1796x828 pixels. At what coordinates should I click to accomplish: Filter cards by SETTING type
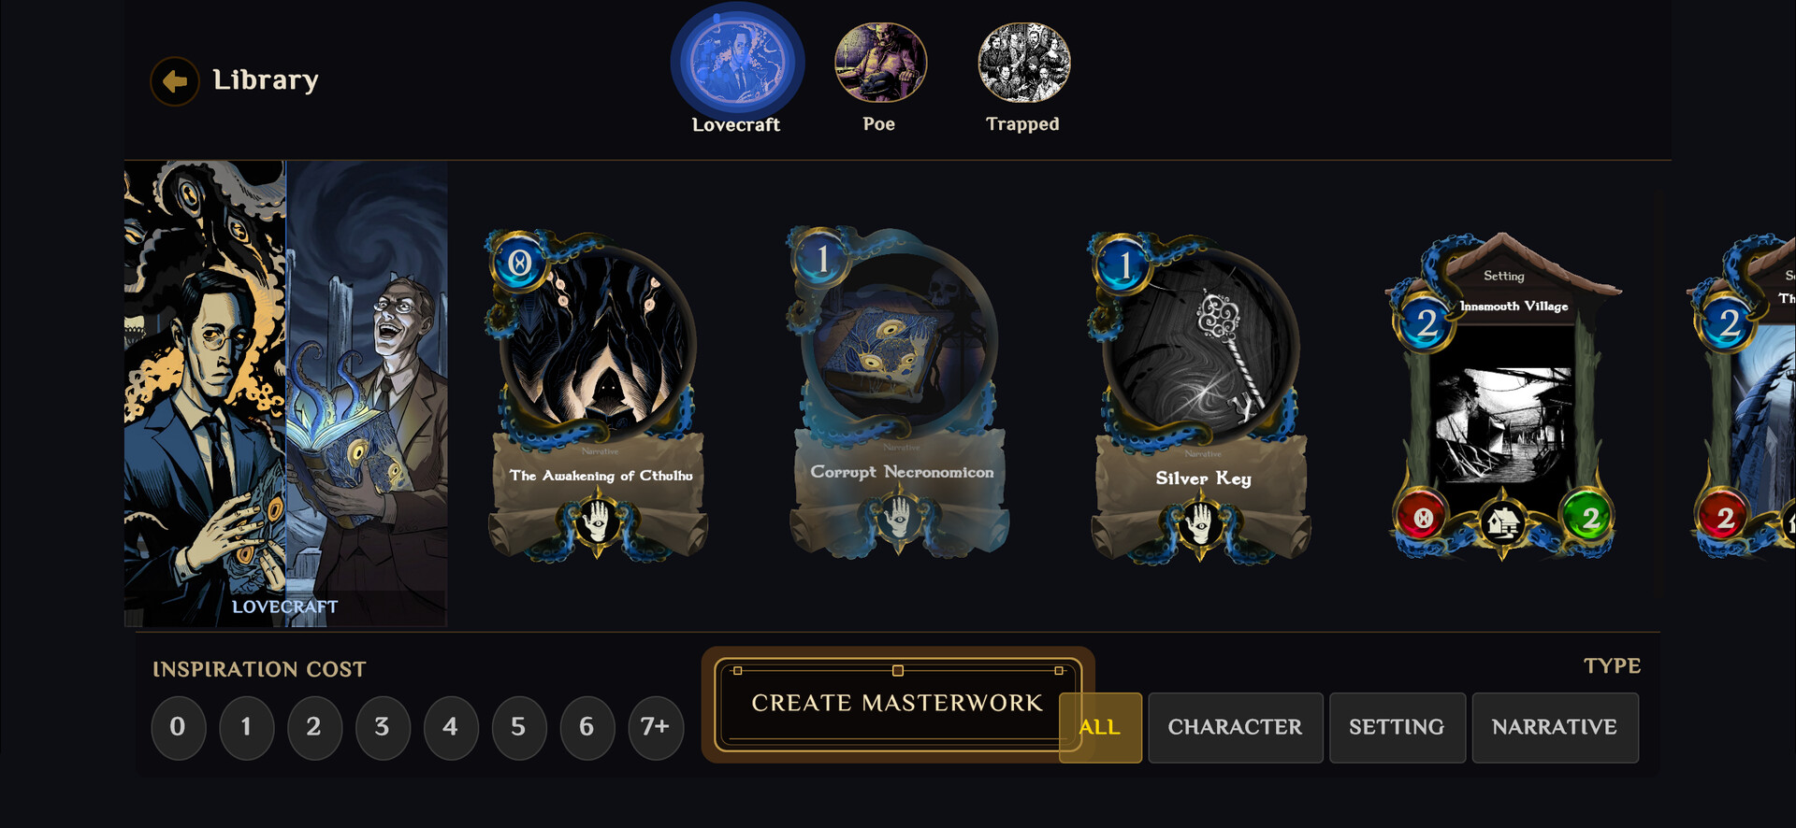point(1397,727)
